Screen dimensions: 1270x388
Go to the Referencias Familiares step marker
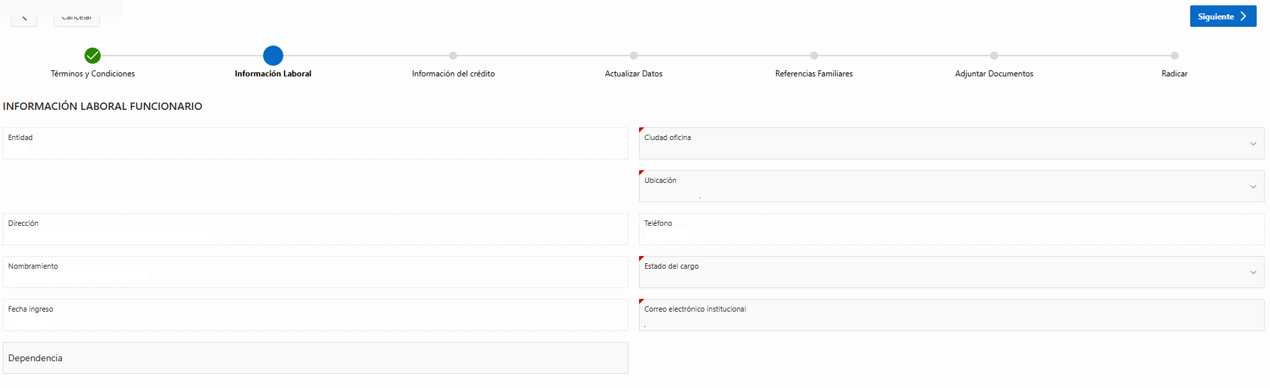tap(814, 56)
